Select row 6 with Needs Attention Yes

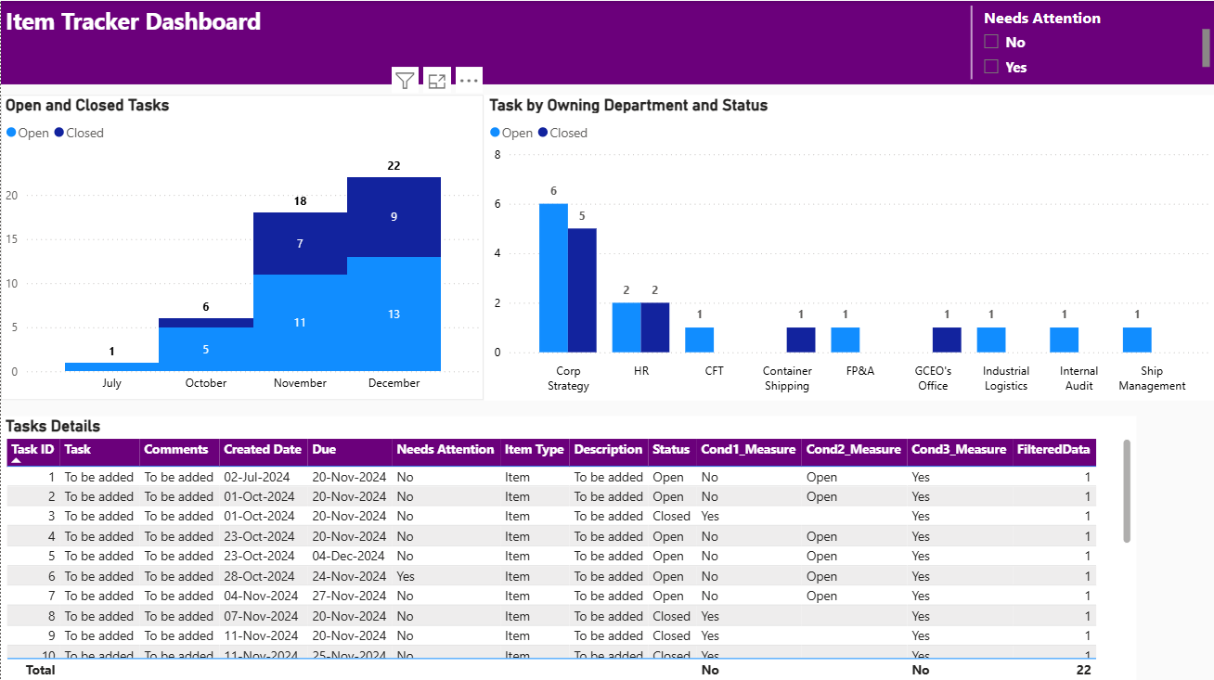point(371,576)
